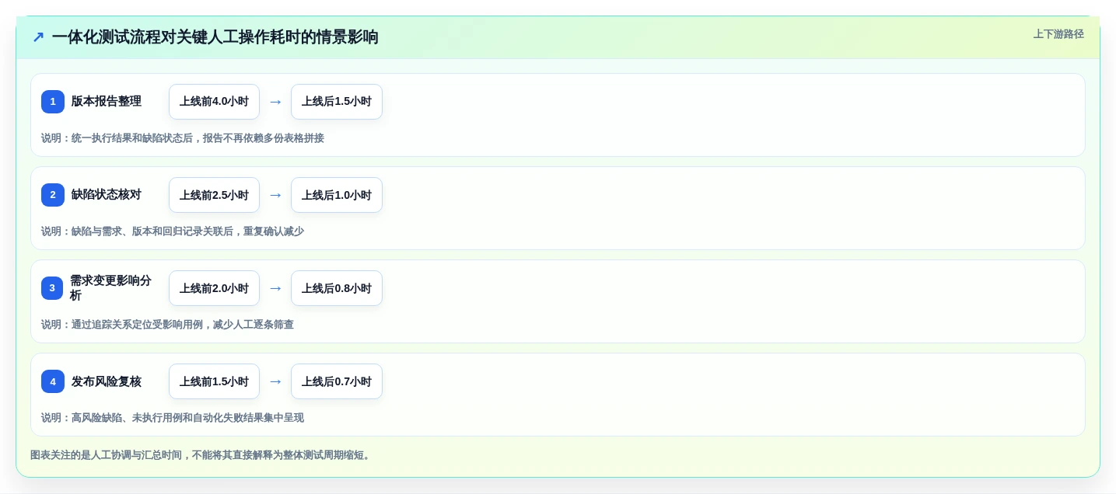The image size is (1116, 494).
Task: Click the arrow in the 版本报告整理 row
Action: (x=275, y=102)
